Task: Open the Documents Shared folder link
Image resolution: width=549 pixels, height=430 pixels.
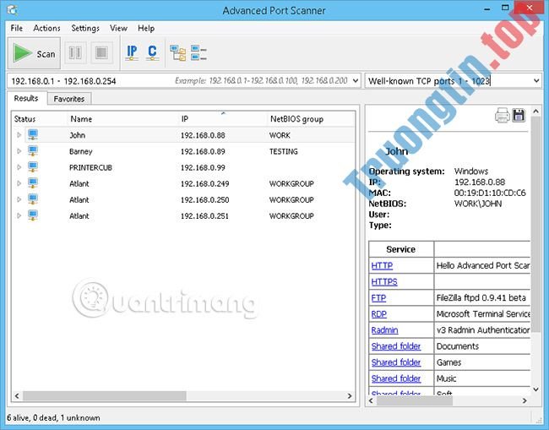Action: (x=395, y=346)
